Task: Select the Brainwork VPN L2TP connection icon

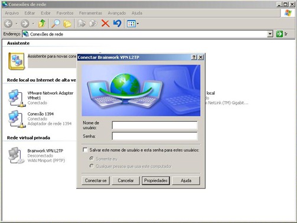Action: (17, 156)
